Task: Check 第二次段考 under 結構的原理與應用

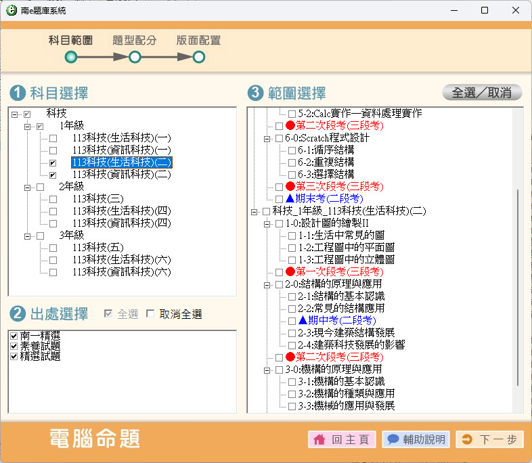Action: (x=280, y=357)
